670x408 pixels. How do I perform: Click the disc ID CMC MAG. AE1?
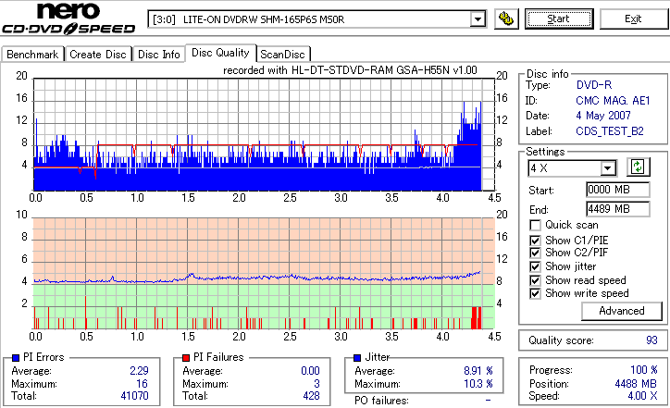point(613,101)
